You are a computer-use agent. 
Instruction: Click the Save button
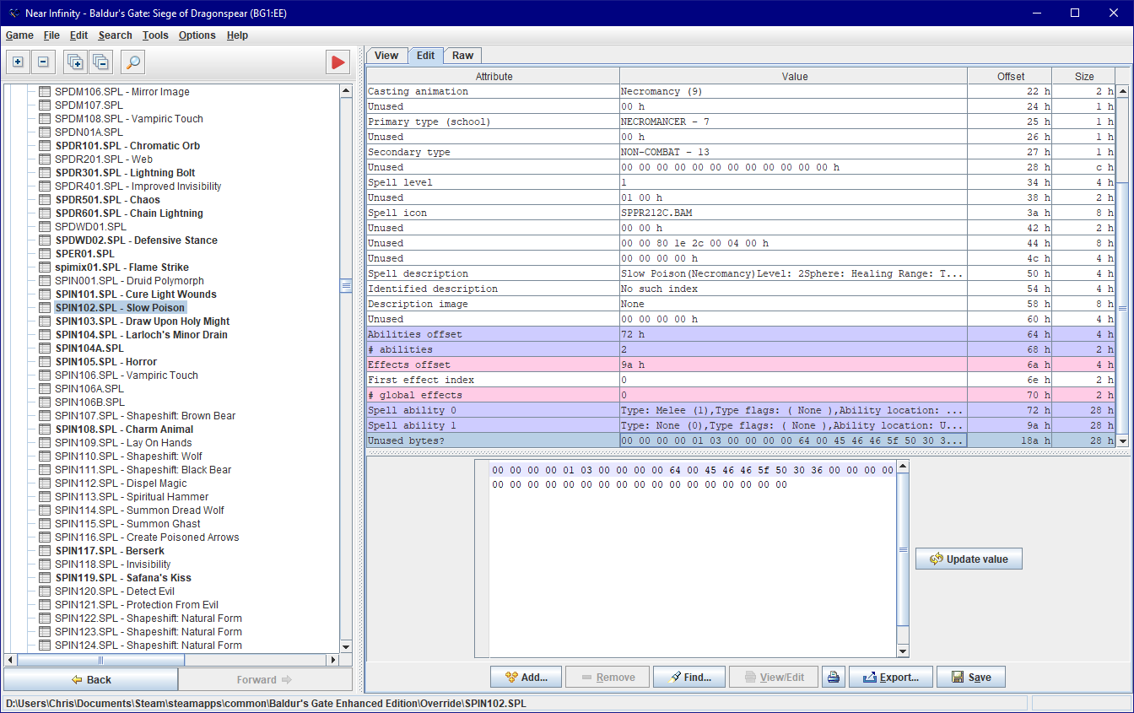tap(970, 677)
